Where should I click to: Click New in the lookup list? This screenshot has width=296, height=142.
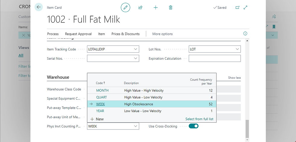[x=100, y=119]
